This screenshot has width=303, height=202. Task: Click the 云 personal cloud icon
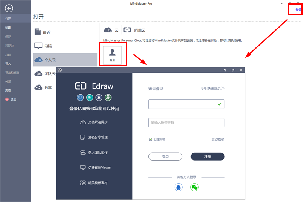pos(108,30)
